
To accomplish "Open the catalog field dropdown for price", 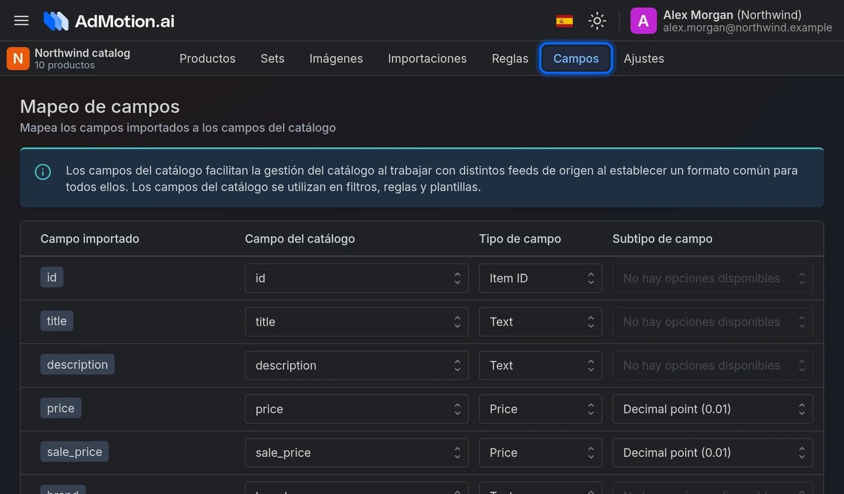I will coord(357,409).
